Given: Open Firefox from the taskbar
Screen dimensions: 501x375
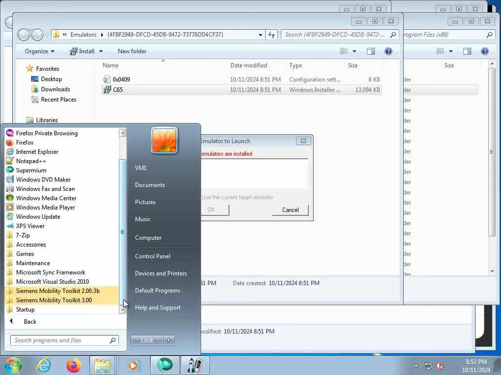Looking at the screenshot, I should pos(73,365).
